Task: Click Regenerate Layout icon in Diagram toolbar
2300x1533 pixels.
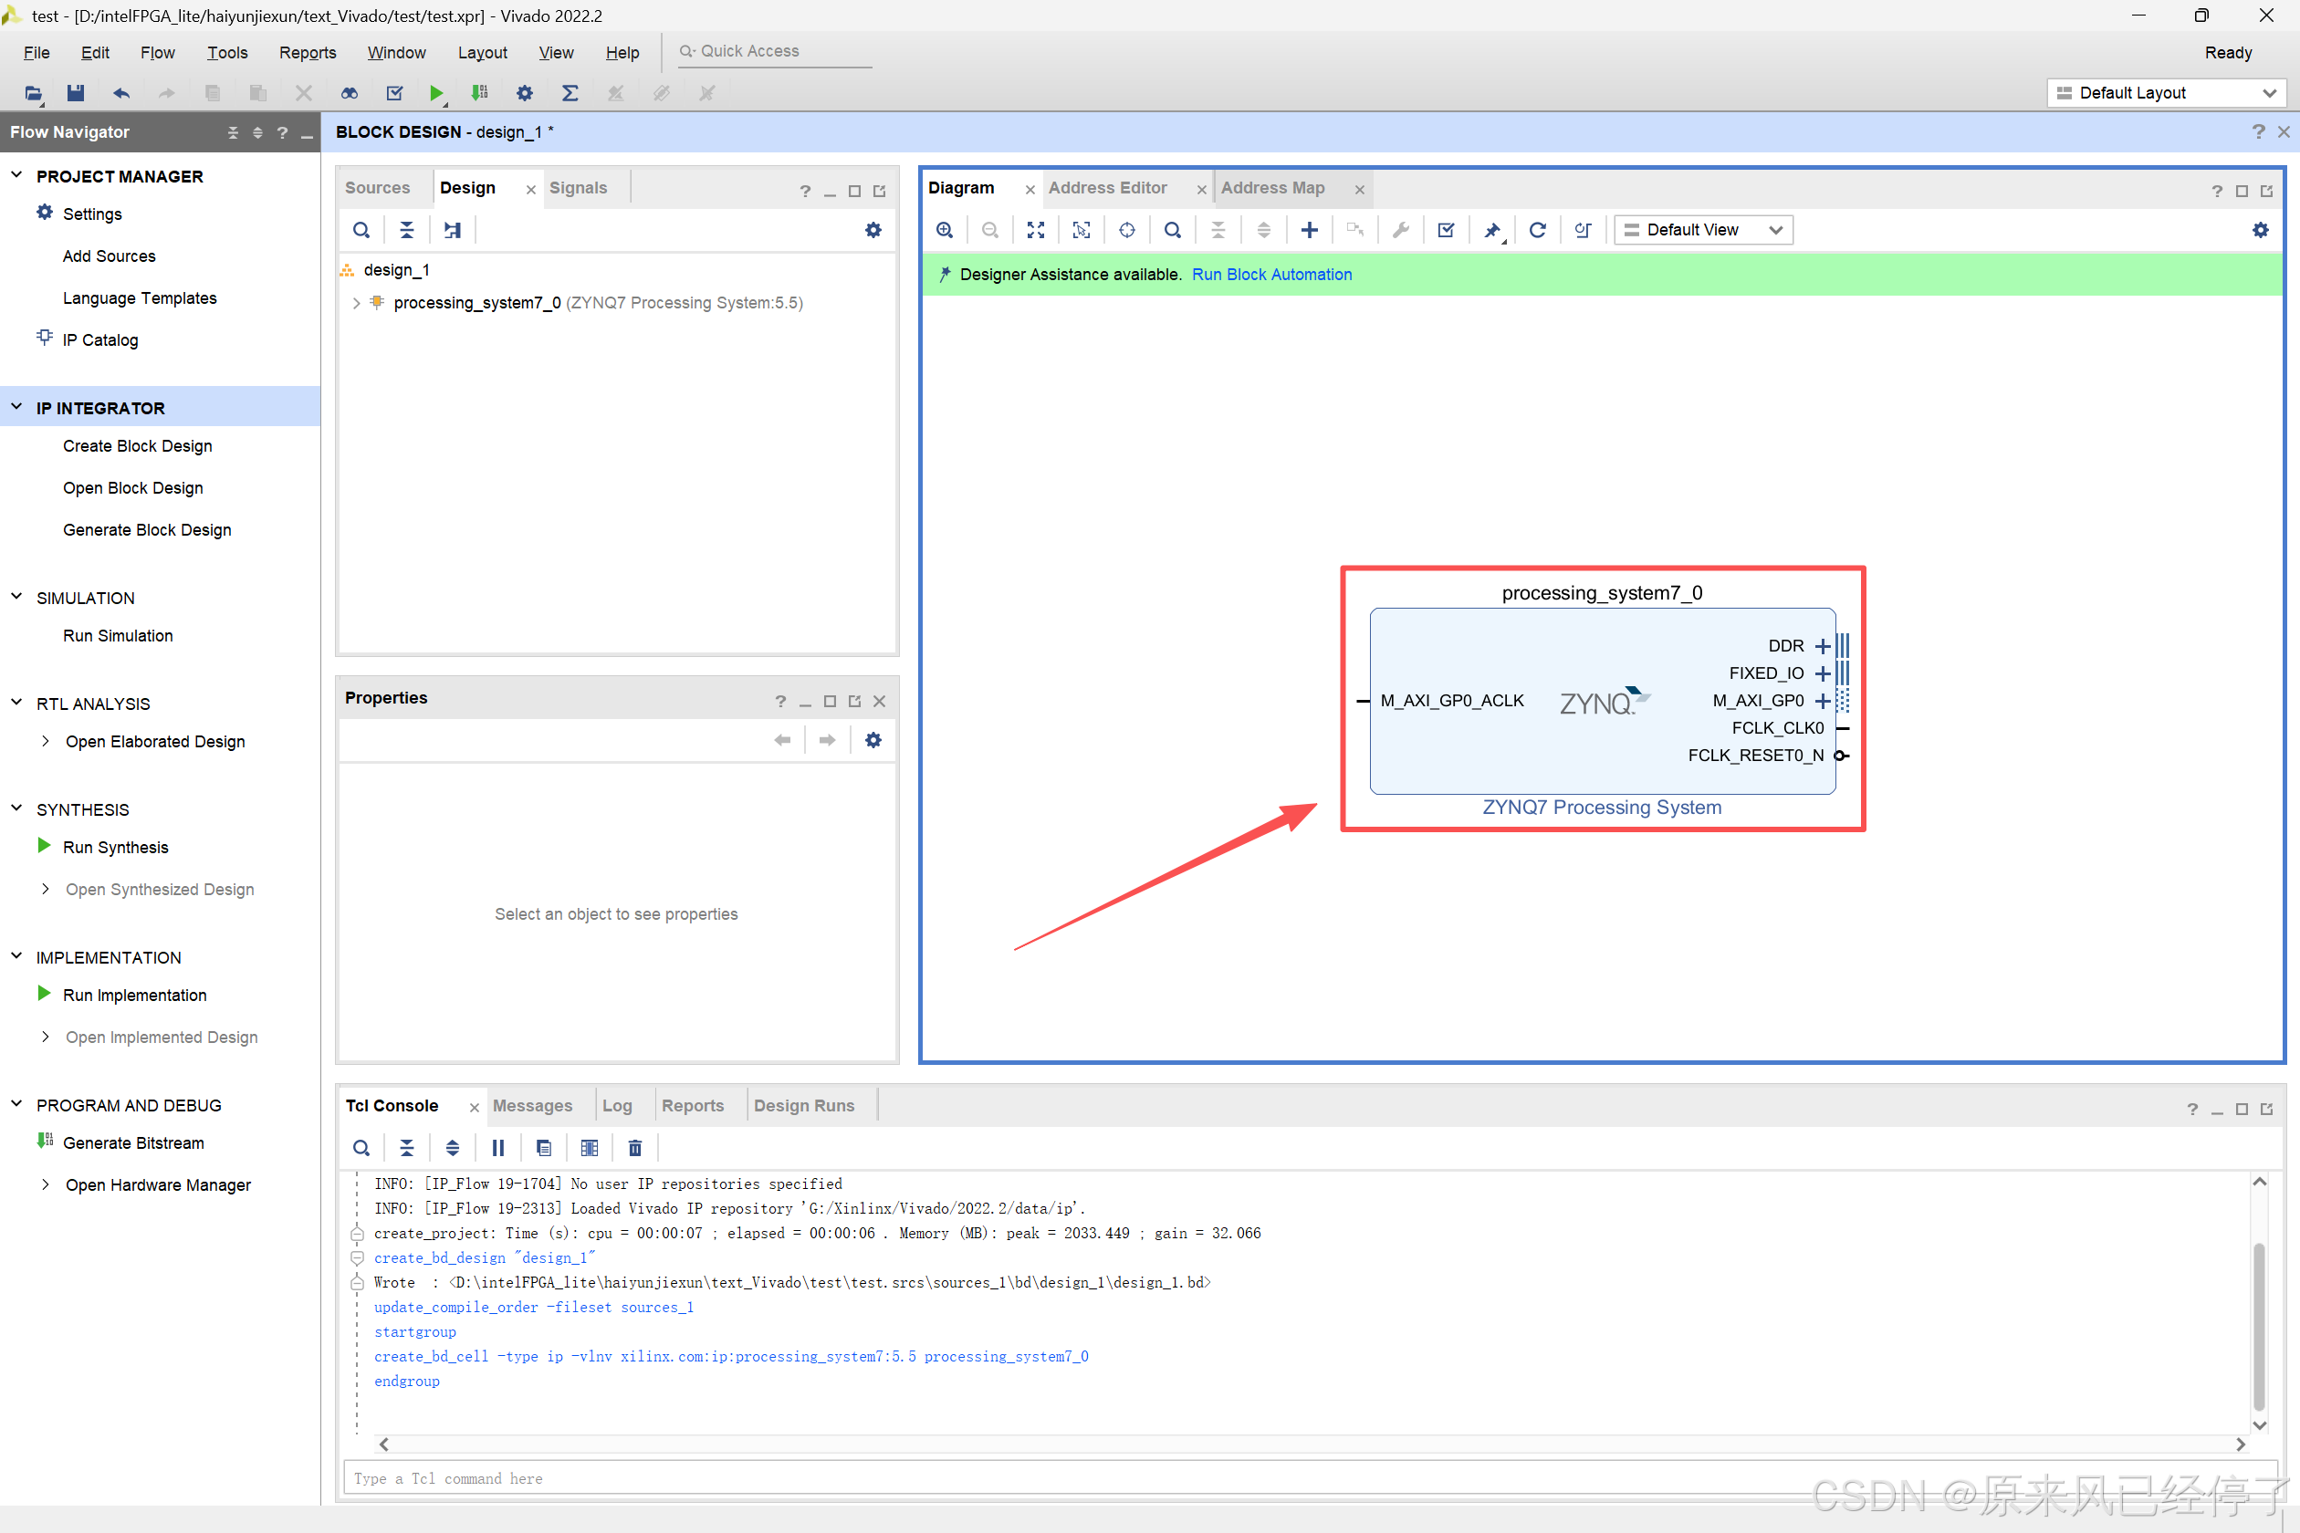Action: (x=1536, y=230)
